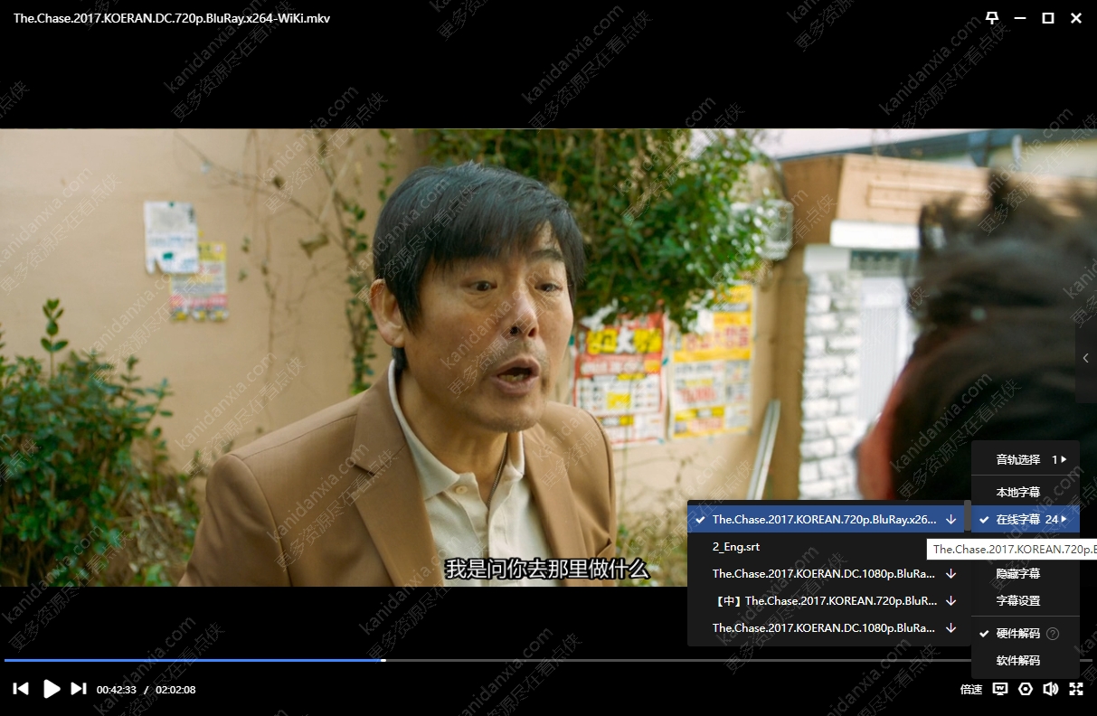Pin the player window on top
The height and width of the screenshot is (716, 1097).
tap(992, 18)
